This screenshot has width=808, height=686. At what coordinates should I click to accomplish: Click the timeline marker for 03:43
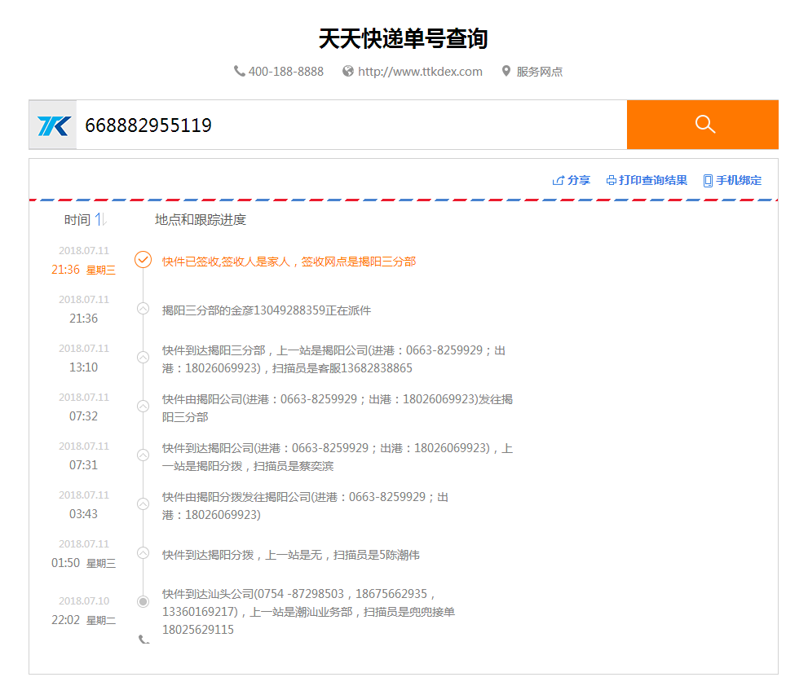click(143, 504)
